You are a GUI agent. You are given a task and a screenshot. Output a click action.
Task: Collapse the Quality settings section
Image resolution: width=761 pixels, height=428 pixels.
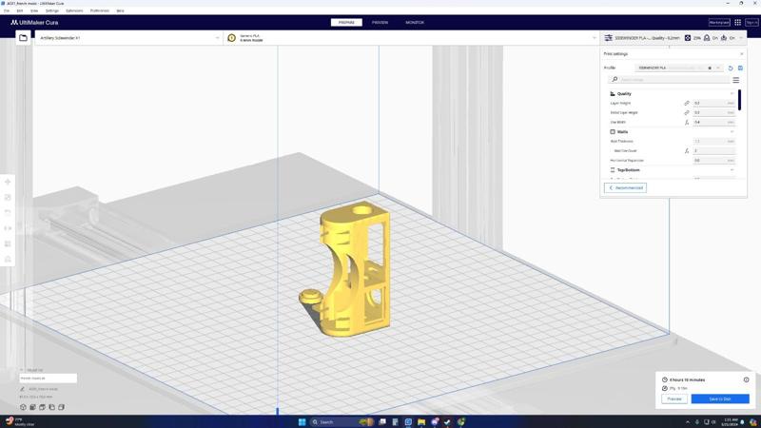pyautogui.click(x=732, y=93)
